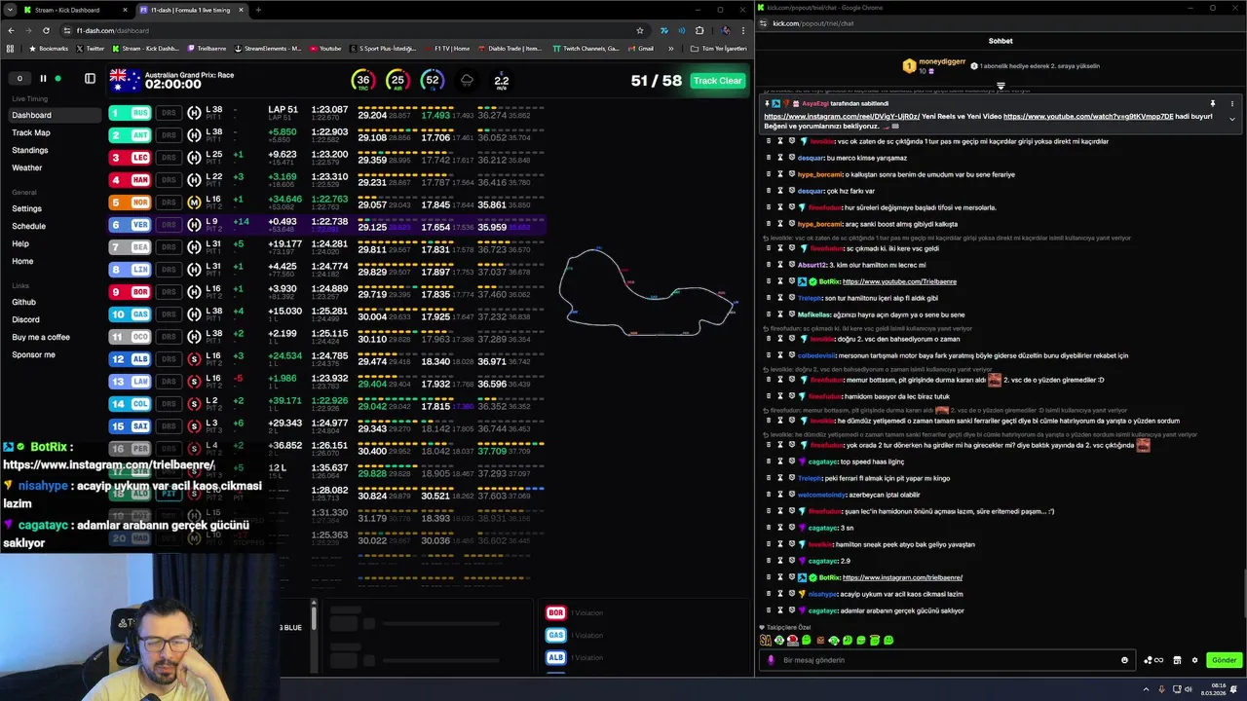1247x701 pixels.
Task: Click the Sponsor me link
Action: [34, 354]
